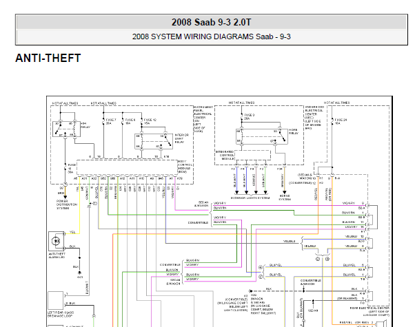Click the 'A22' BCM pin label
The height and width of the screenshot is (327, 415).
pos(94,179)
